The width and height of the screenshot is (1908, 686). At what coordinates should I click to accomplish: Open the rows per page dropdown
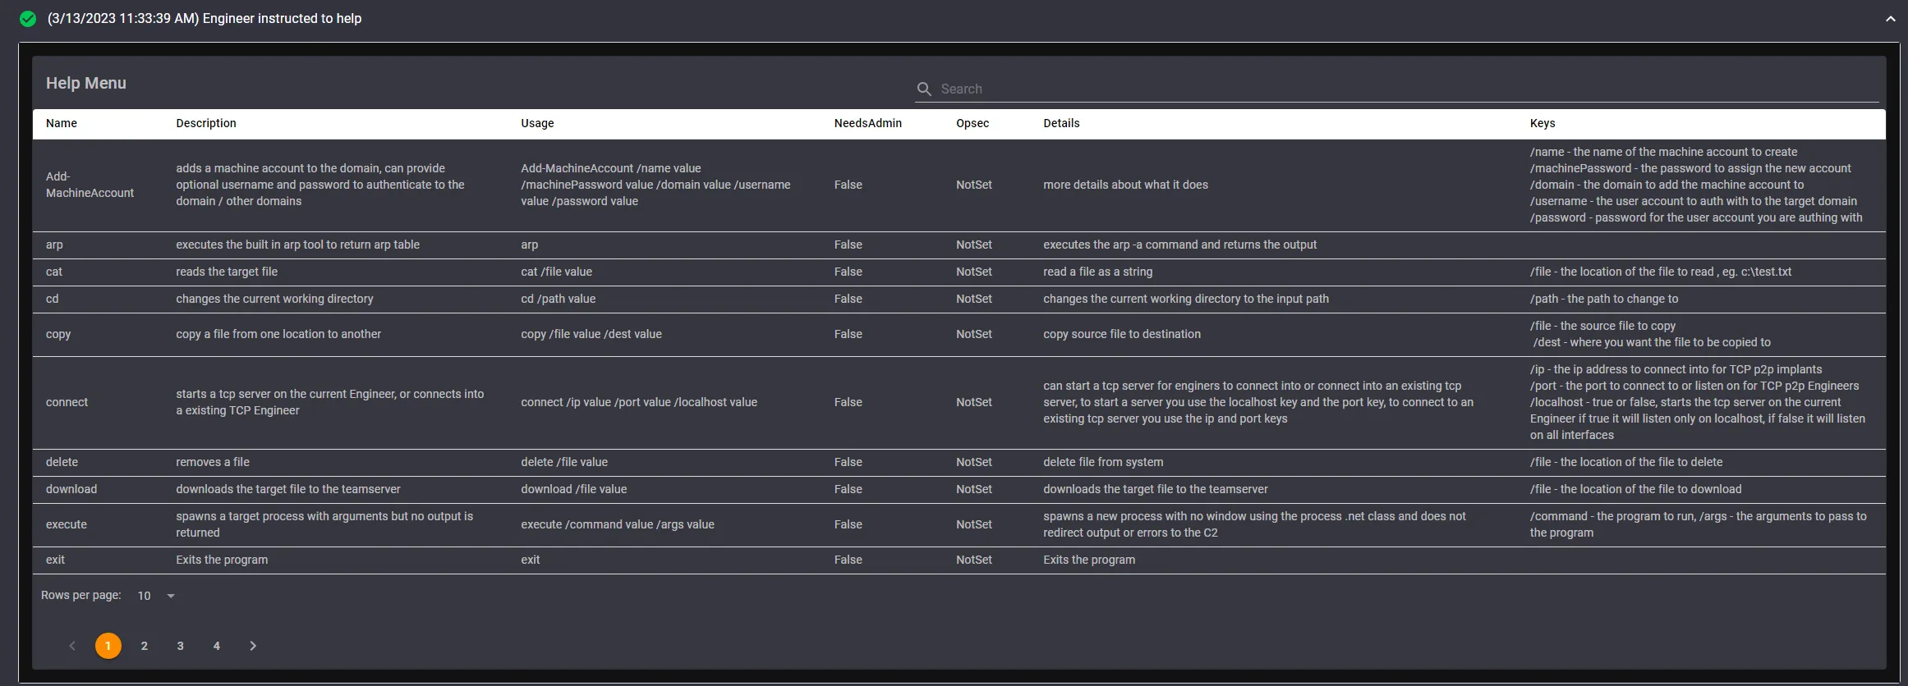pos(156,596)
